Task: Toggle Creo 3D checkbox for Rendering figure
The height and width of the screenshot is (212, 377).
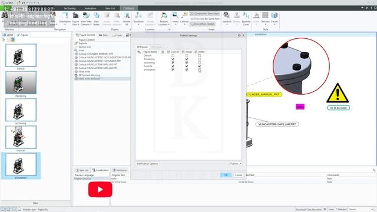Action: 173,59
